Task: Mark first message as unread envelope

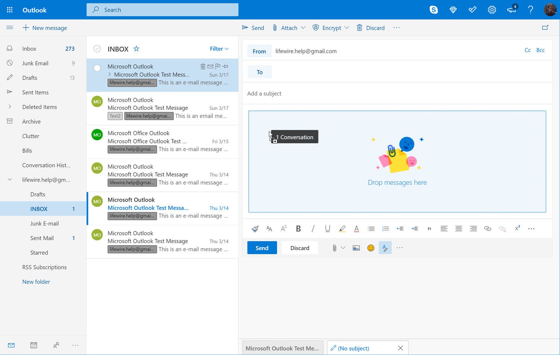Action: (210, 66)
